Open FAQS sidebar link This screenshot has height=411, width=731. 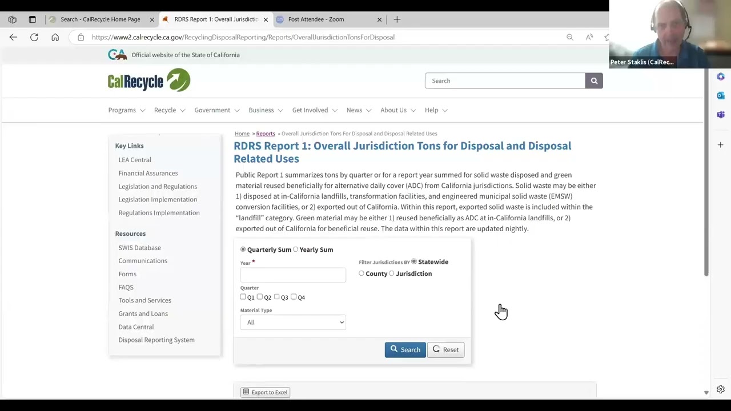coord(126,287)
